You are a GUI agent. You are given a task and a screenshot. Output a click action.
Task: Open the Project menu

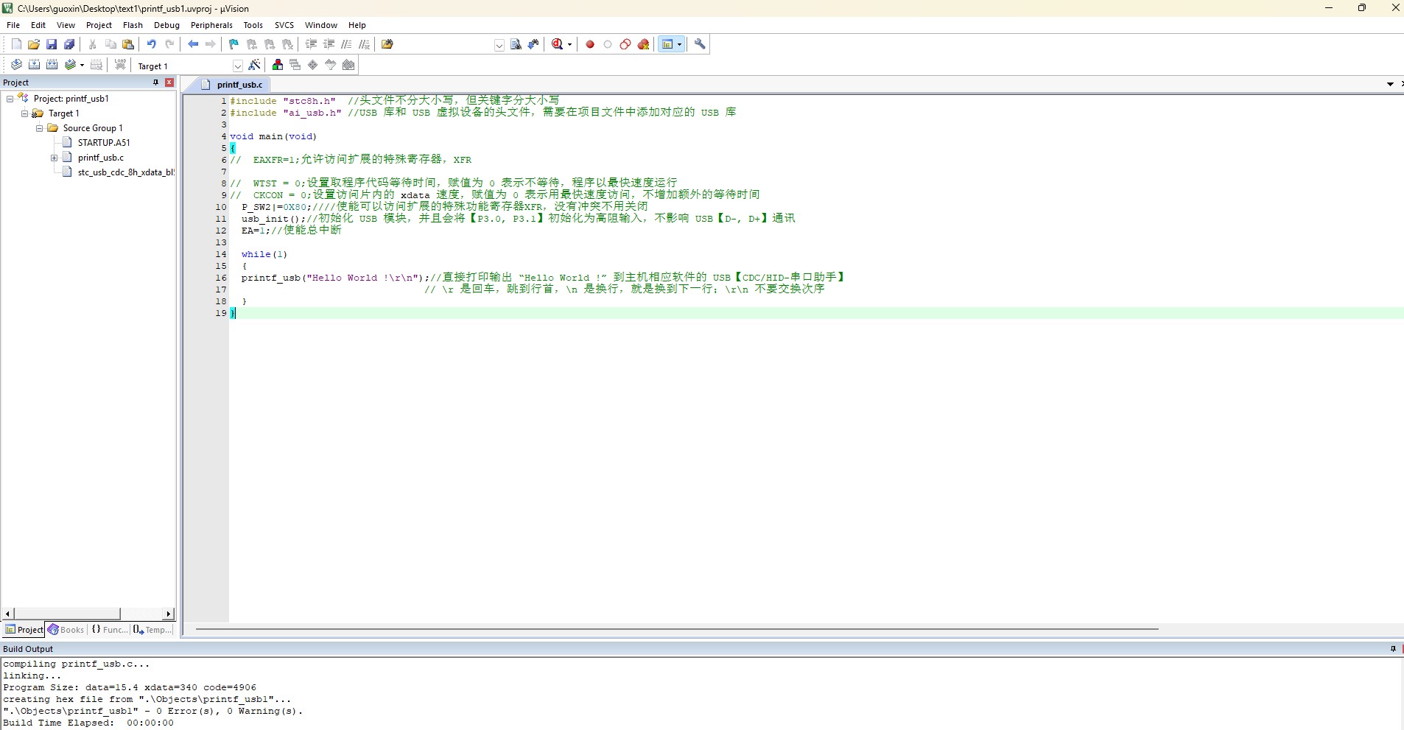[x=99, y=25]
